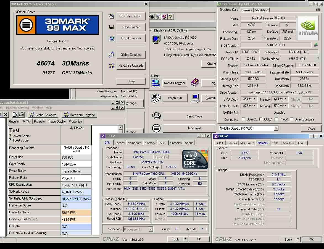Viewport: 324px width, 249px height.
Task: Open the Processor #1 selection dropdown in CPU-Z
Action: (151, 229)
